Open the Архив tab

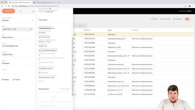81,26
